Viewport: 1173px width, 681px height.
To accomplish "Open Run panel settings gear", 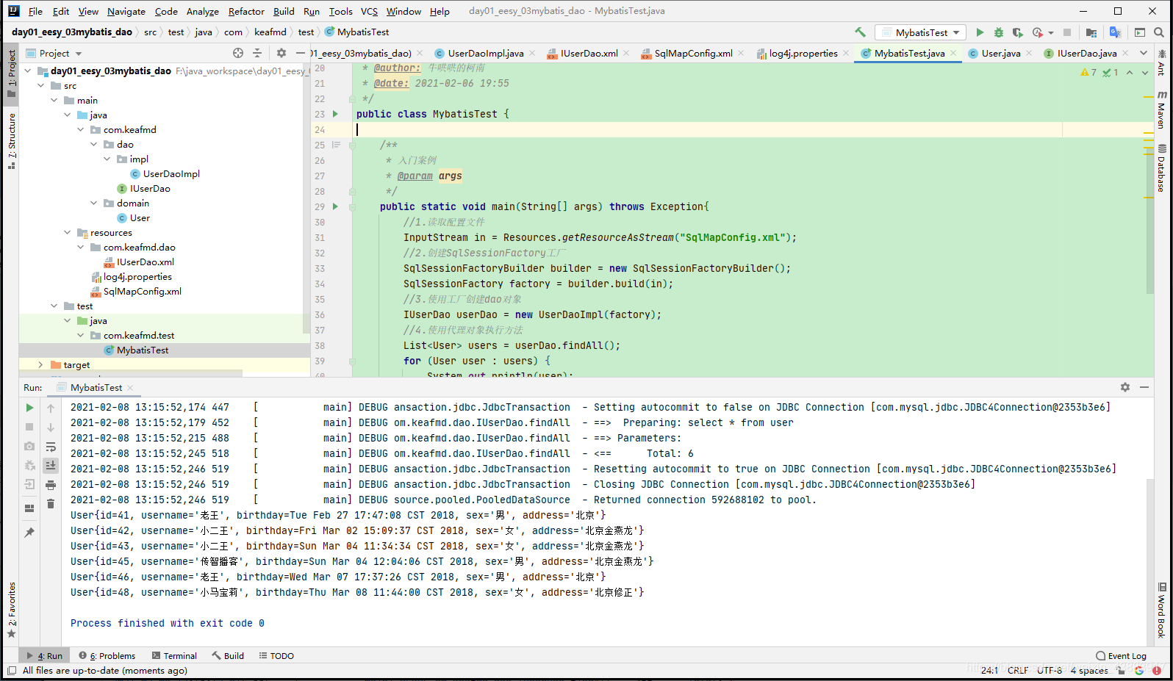I will pyautogui.click(x=1124, y=387).
